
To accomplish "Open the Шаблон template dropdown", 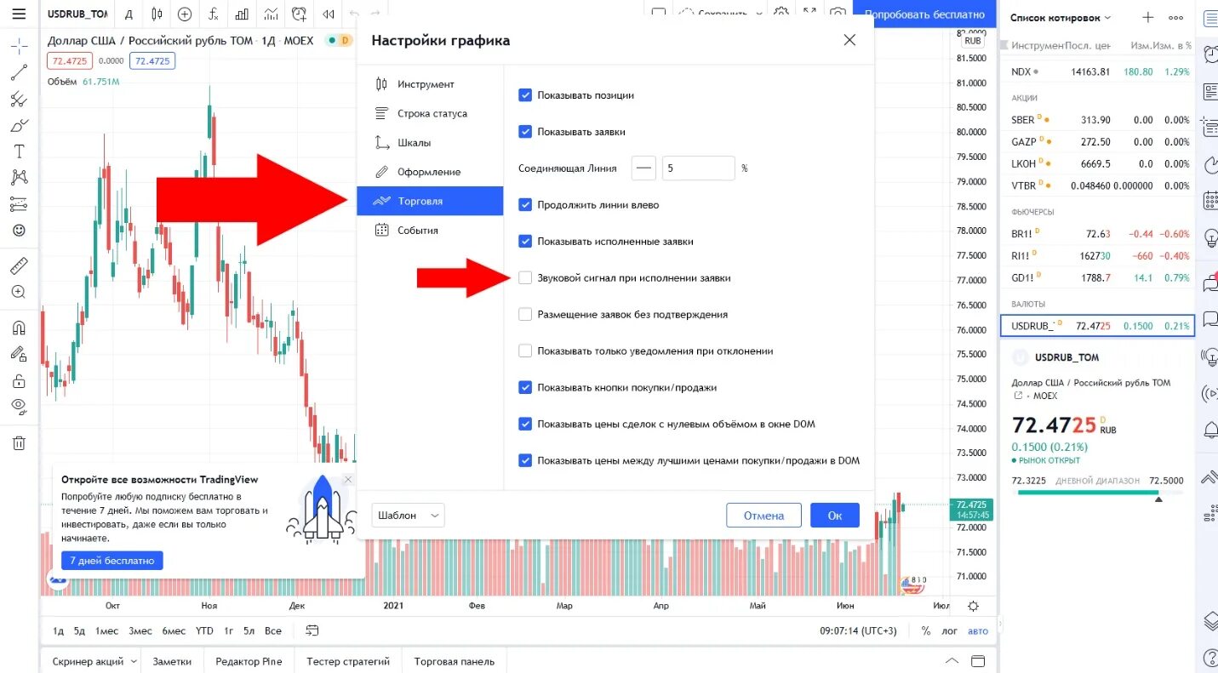I will coord(409,516).
